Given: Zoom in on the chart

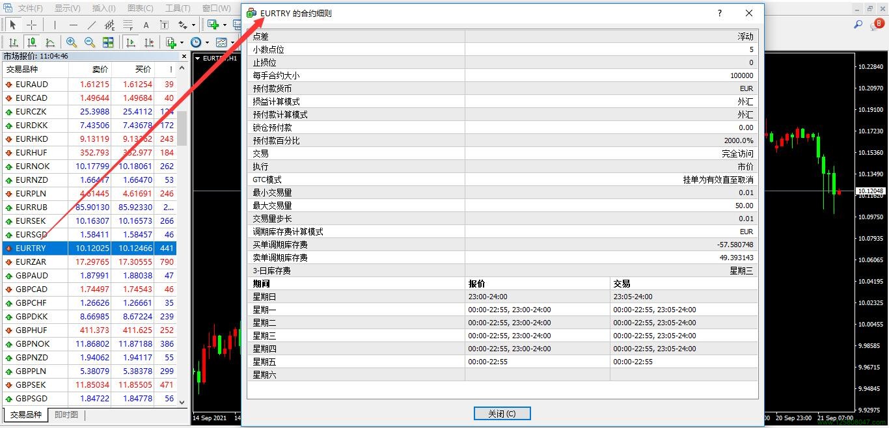Looking at the screenshot, I should pos(72,42).
